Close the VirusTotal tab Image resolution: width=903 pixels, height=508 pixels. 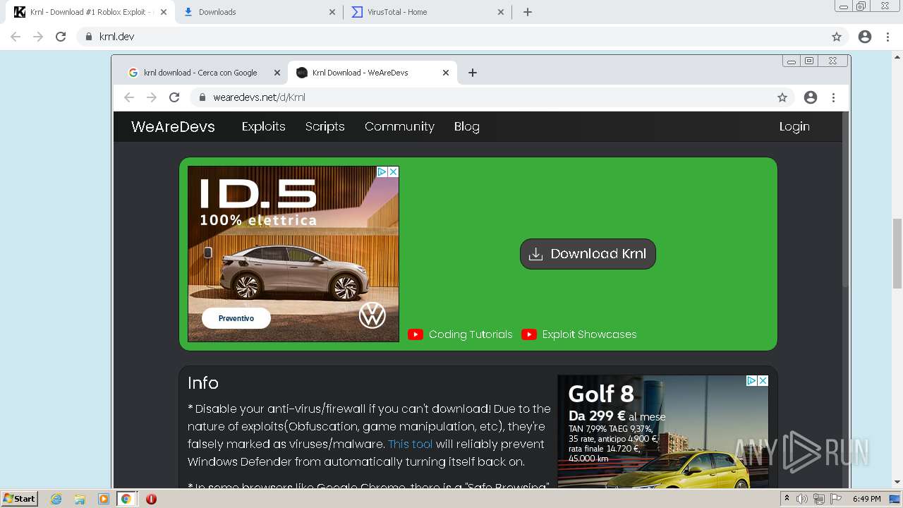501,12
